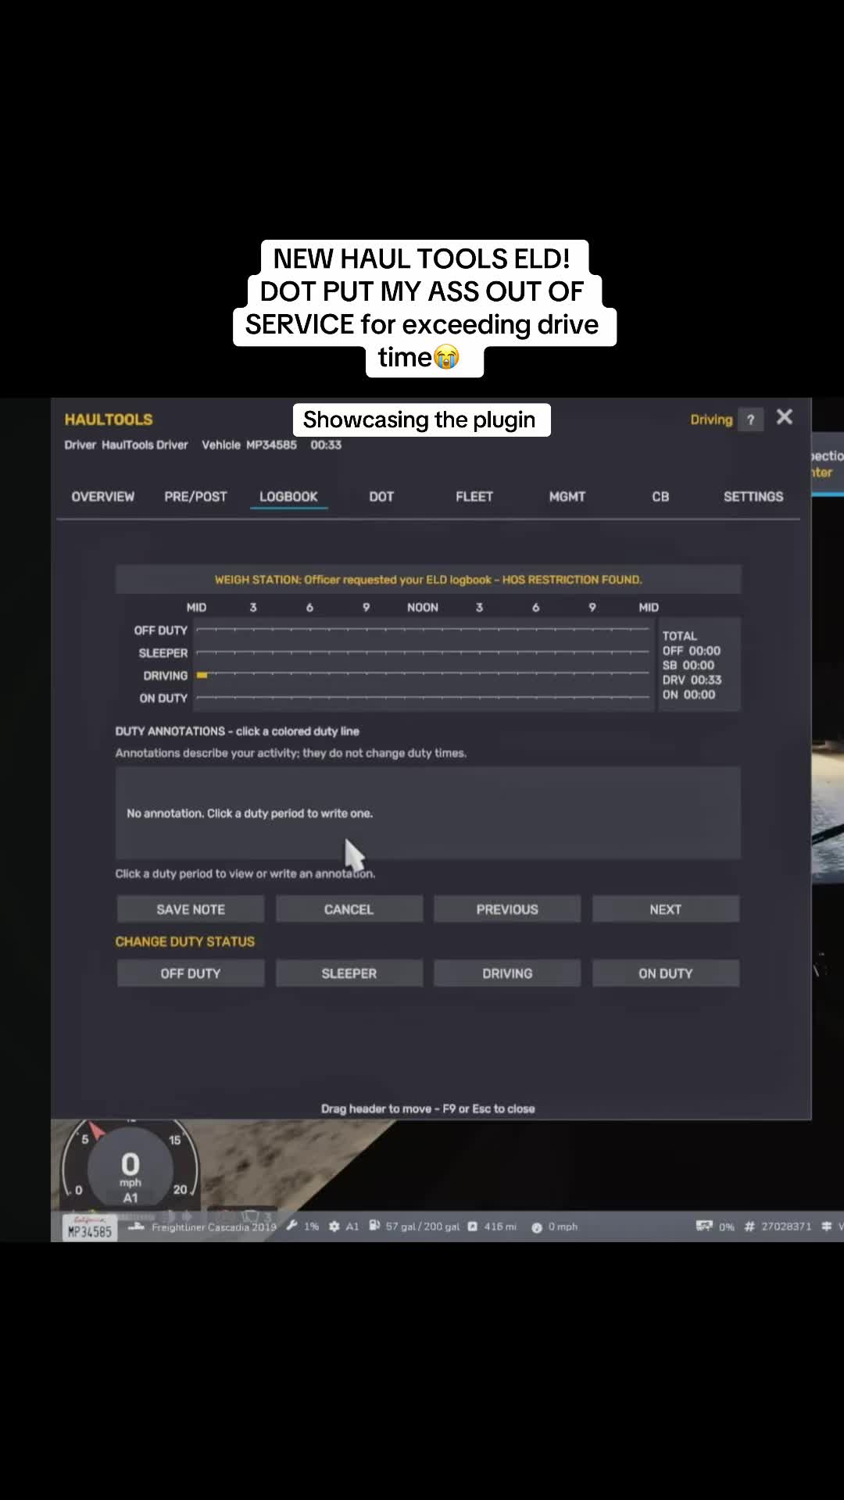Select the LOGBOOK tab
This screenshot has height=1500, width=844.
288,497
